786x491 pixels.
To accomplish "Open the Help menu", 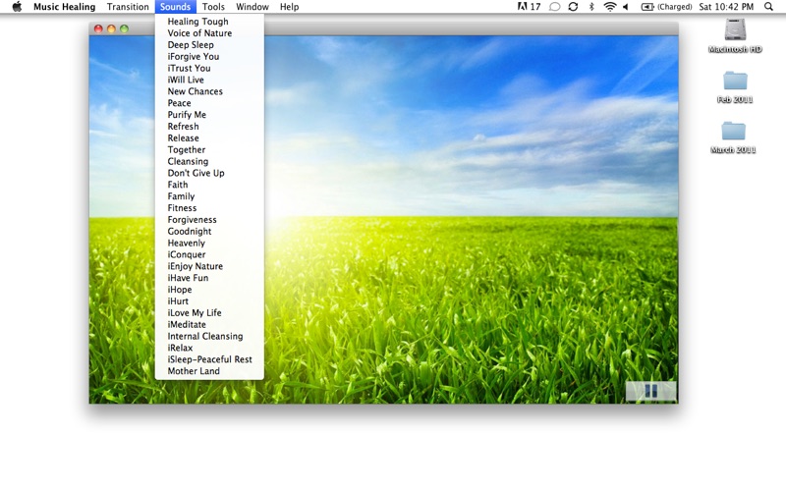I will tap(289, 7).
